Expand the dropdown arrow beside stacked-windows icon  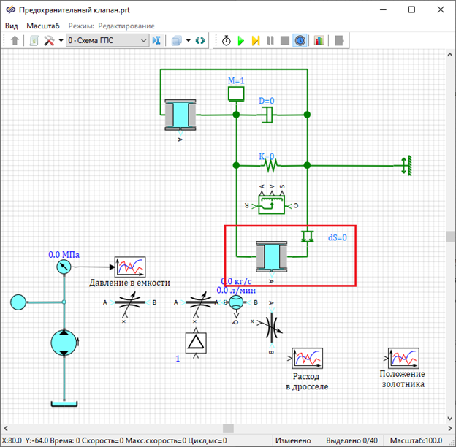coord(188,41)
